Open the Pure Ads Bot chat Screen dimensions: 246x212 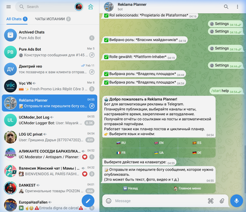(49, 52)
